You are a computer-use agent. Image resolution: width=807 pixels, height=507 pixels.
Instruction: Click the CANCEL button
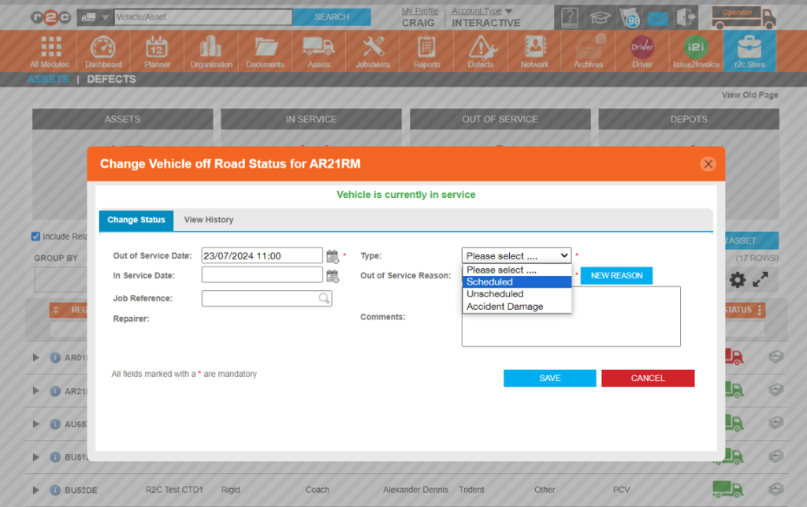coord(648,378)
